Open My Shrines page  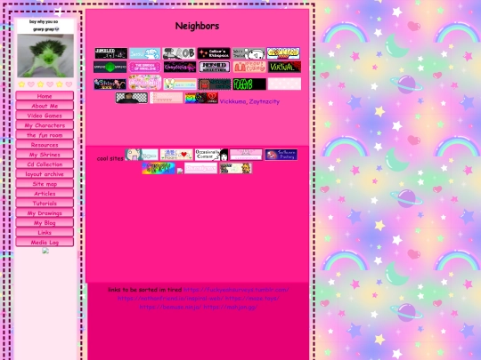click(45, 155)
